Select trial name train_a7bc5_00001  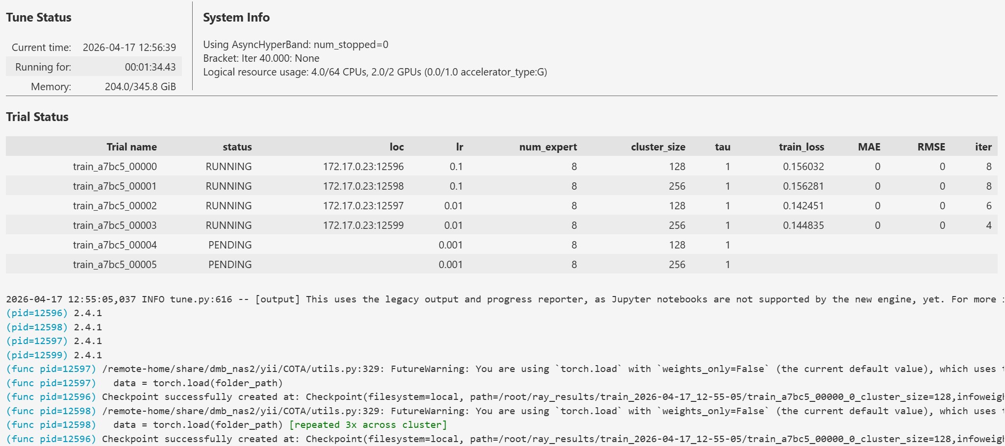click(115, 186)
